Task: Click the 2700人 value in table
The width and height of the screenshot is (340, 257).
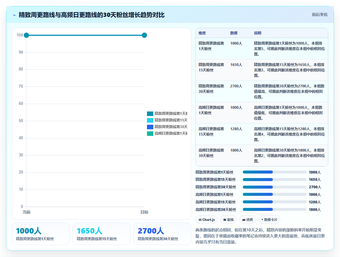Action: [x=236, y=86]
